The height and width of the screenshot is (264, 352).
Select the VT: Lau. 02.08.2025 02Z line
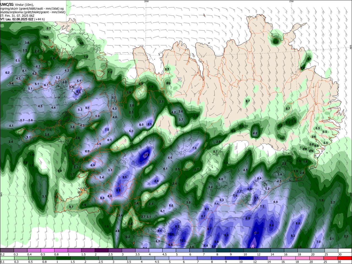17,19
